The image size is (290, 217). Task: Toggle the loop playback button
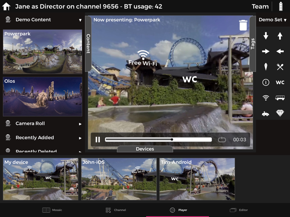pos(222,140)
